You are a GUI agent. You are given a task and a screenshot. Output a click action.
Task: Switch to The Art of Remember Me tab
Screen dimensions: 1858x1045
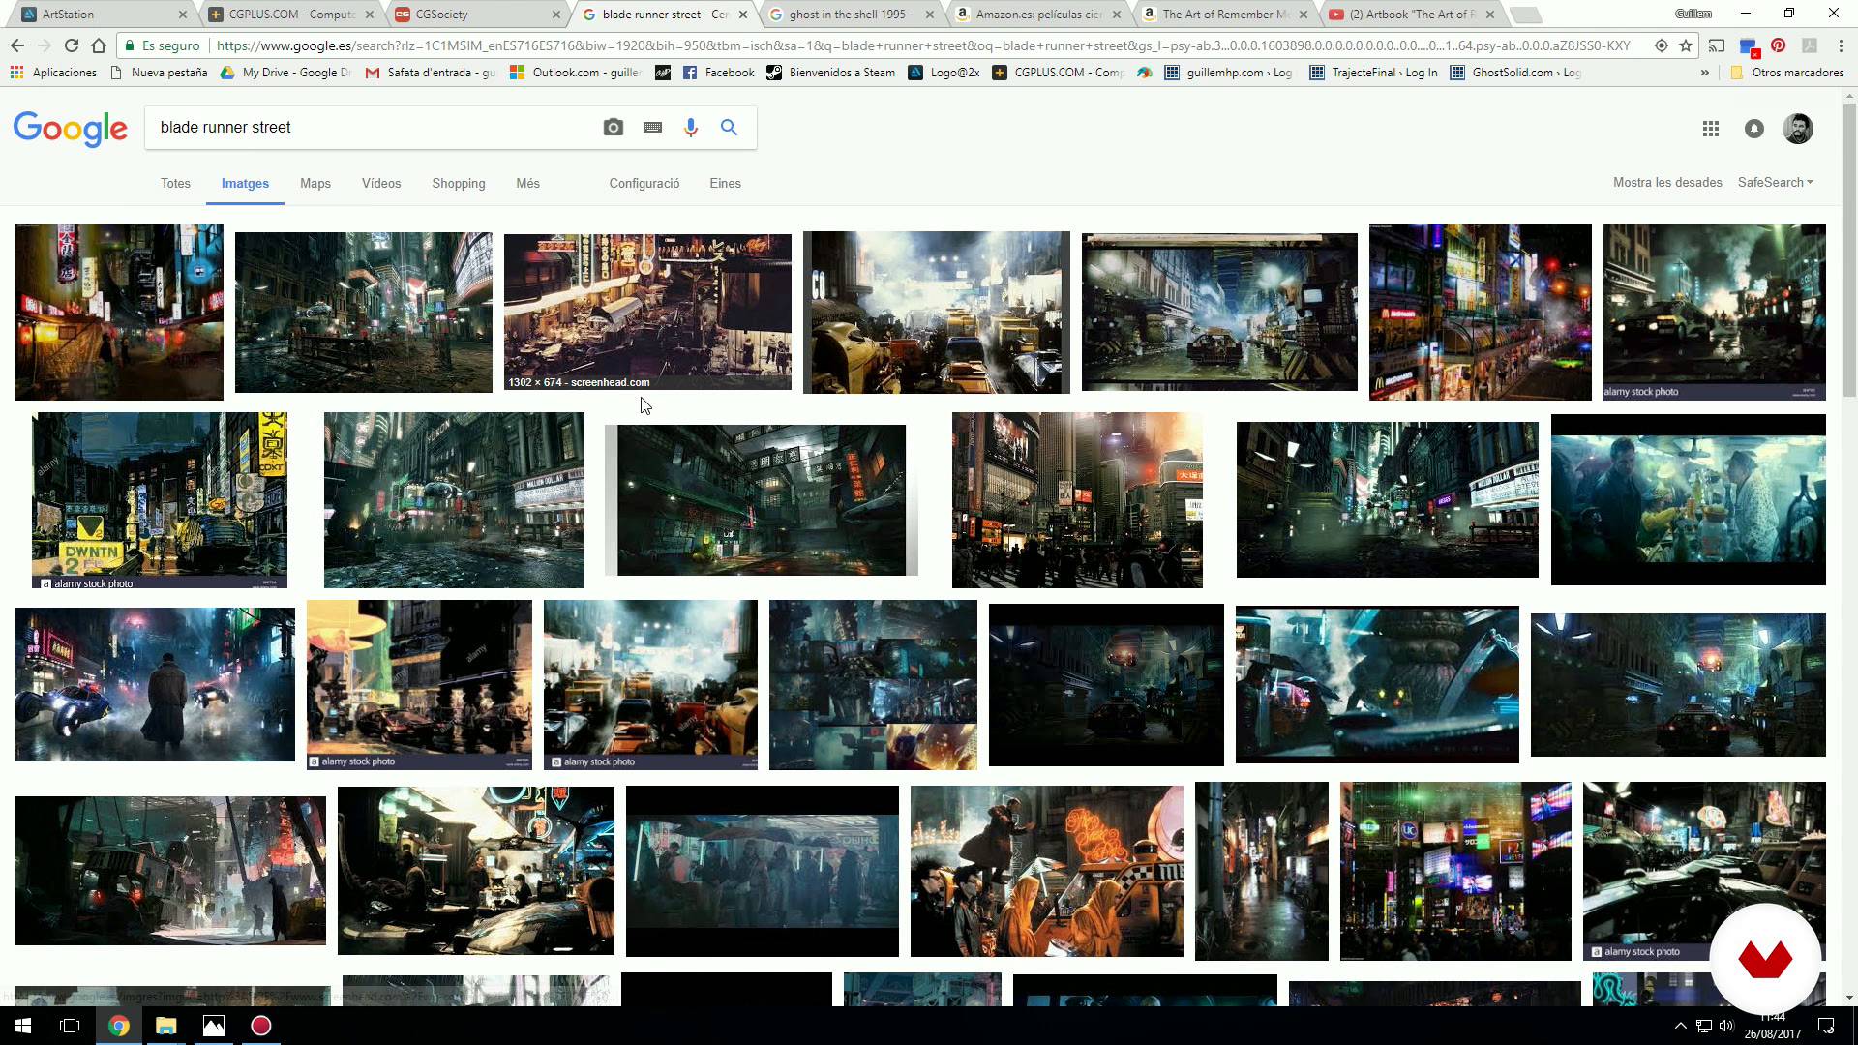point(1223,15)
